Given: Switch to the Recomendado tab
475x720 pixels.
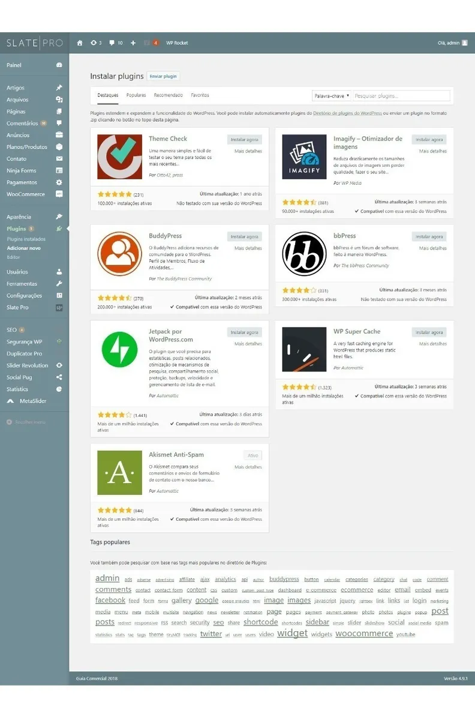Looking at the screenshot, I should coord(169,95).
